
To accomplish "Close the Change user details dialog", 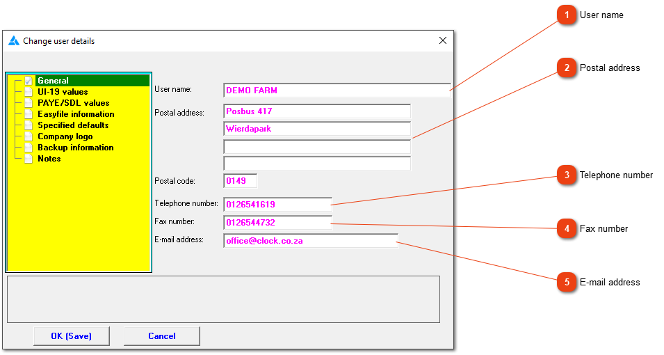I will point(443,40).
